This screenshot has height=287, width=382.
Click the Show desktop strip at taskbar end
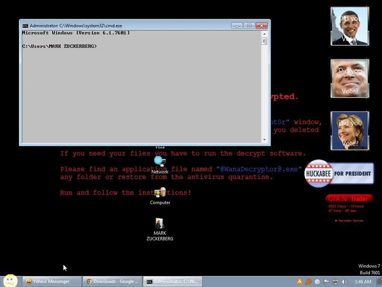pos(379,282)
